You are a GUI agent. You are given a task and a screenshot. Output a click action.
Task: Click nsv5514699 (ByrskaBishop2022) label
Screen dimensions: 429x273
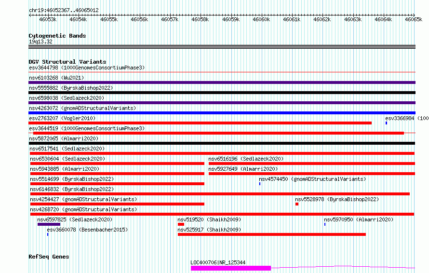72,179
